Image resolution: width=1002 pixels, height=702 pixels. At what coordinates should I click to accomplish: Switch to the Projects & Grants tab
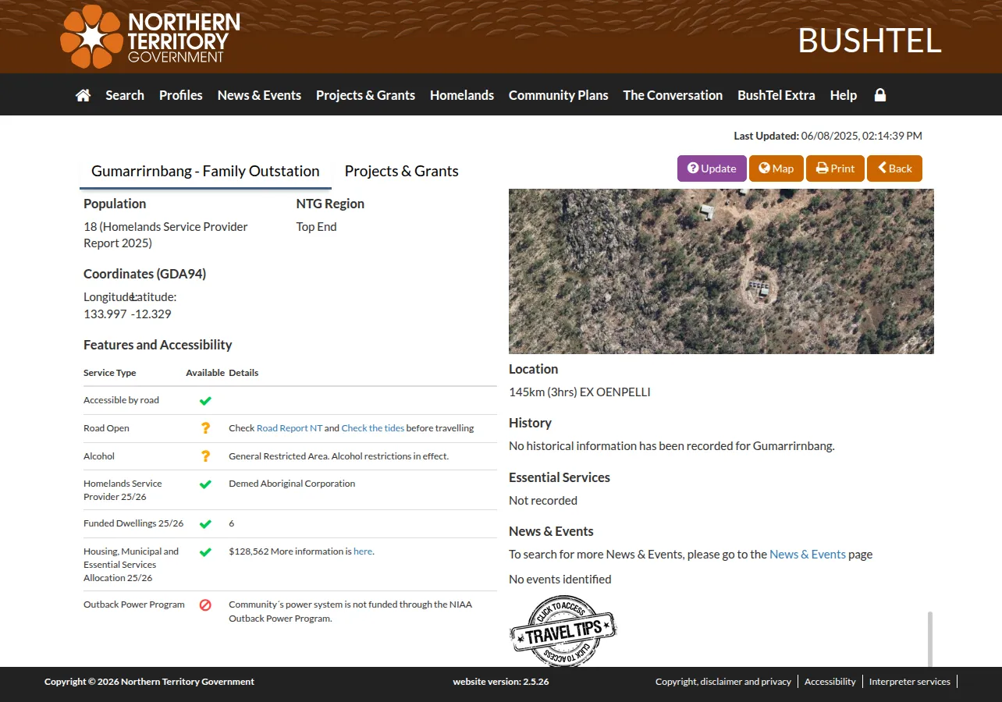coord(402,171)
